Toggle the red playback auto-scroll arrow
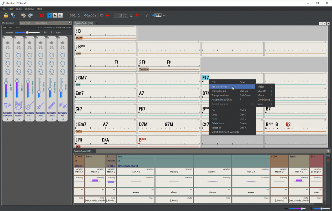Screen dimensions: 332x211 coord(107,15)
